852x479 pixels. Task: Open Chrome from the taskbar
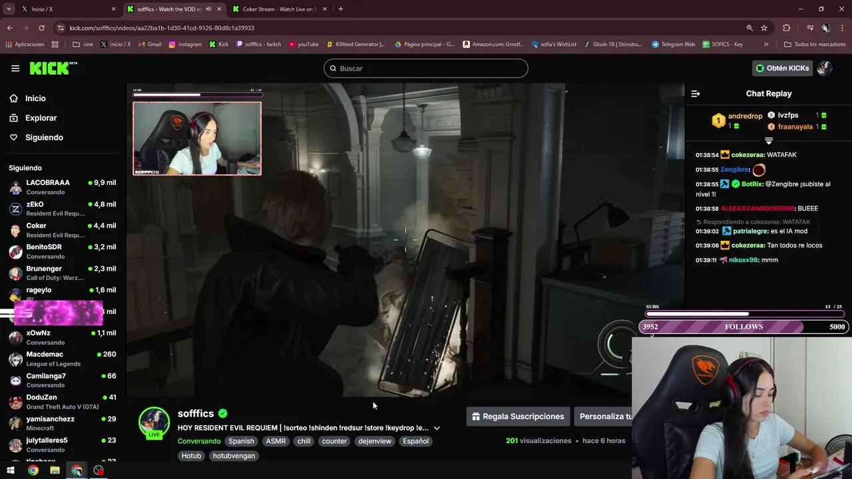pyautogui.click(x=33, y=470)
